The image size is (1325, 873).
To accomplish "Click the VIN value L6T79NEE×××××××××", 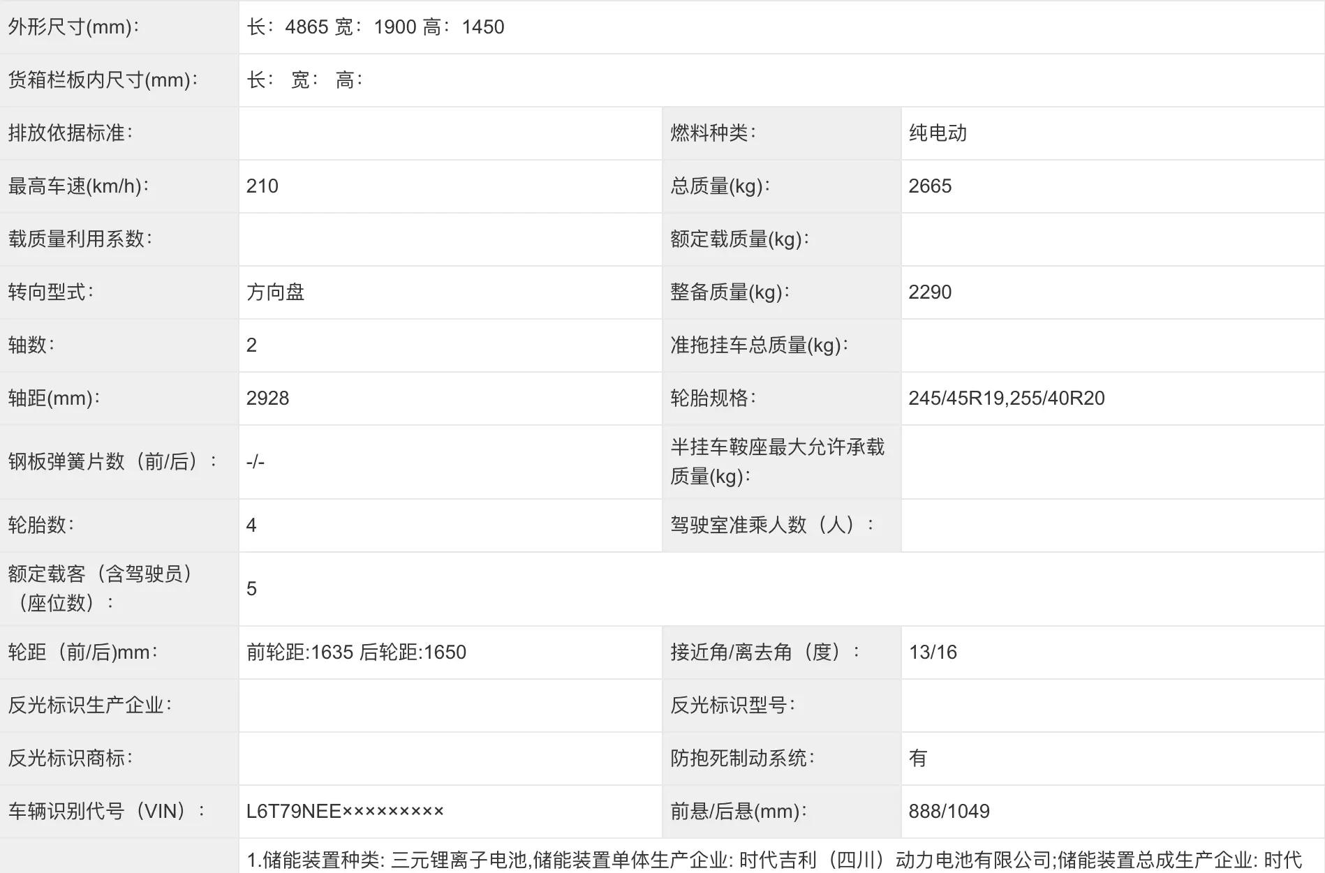I will [x=345, y=812].
